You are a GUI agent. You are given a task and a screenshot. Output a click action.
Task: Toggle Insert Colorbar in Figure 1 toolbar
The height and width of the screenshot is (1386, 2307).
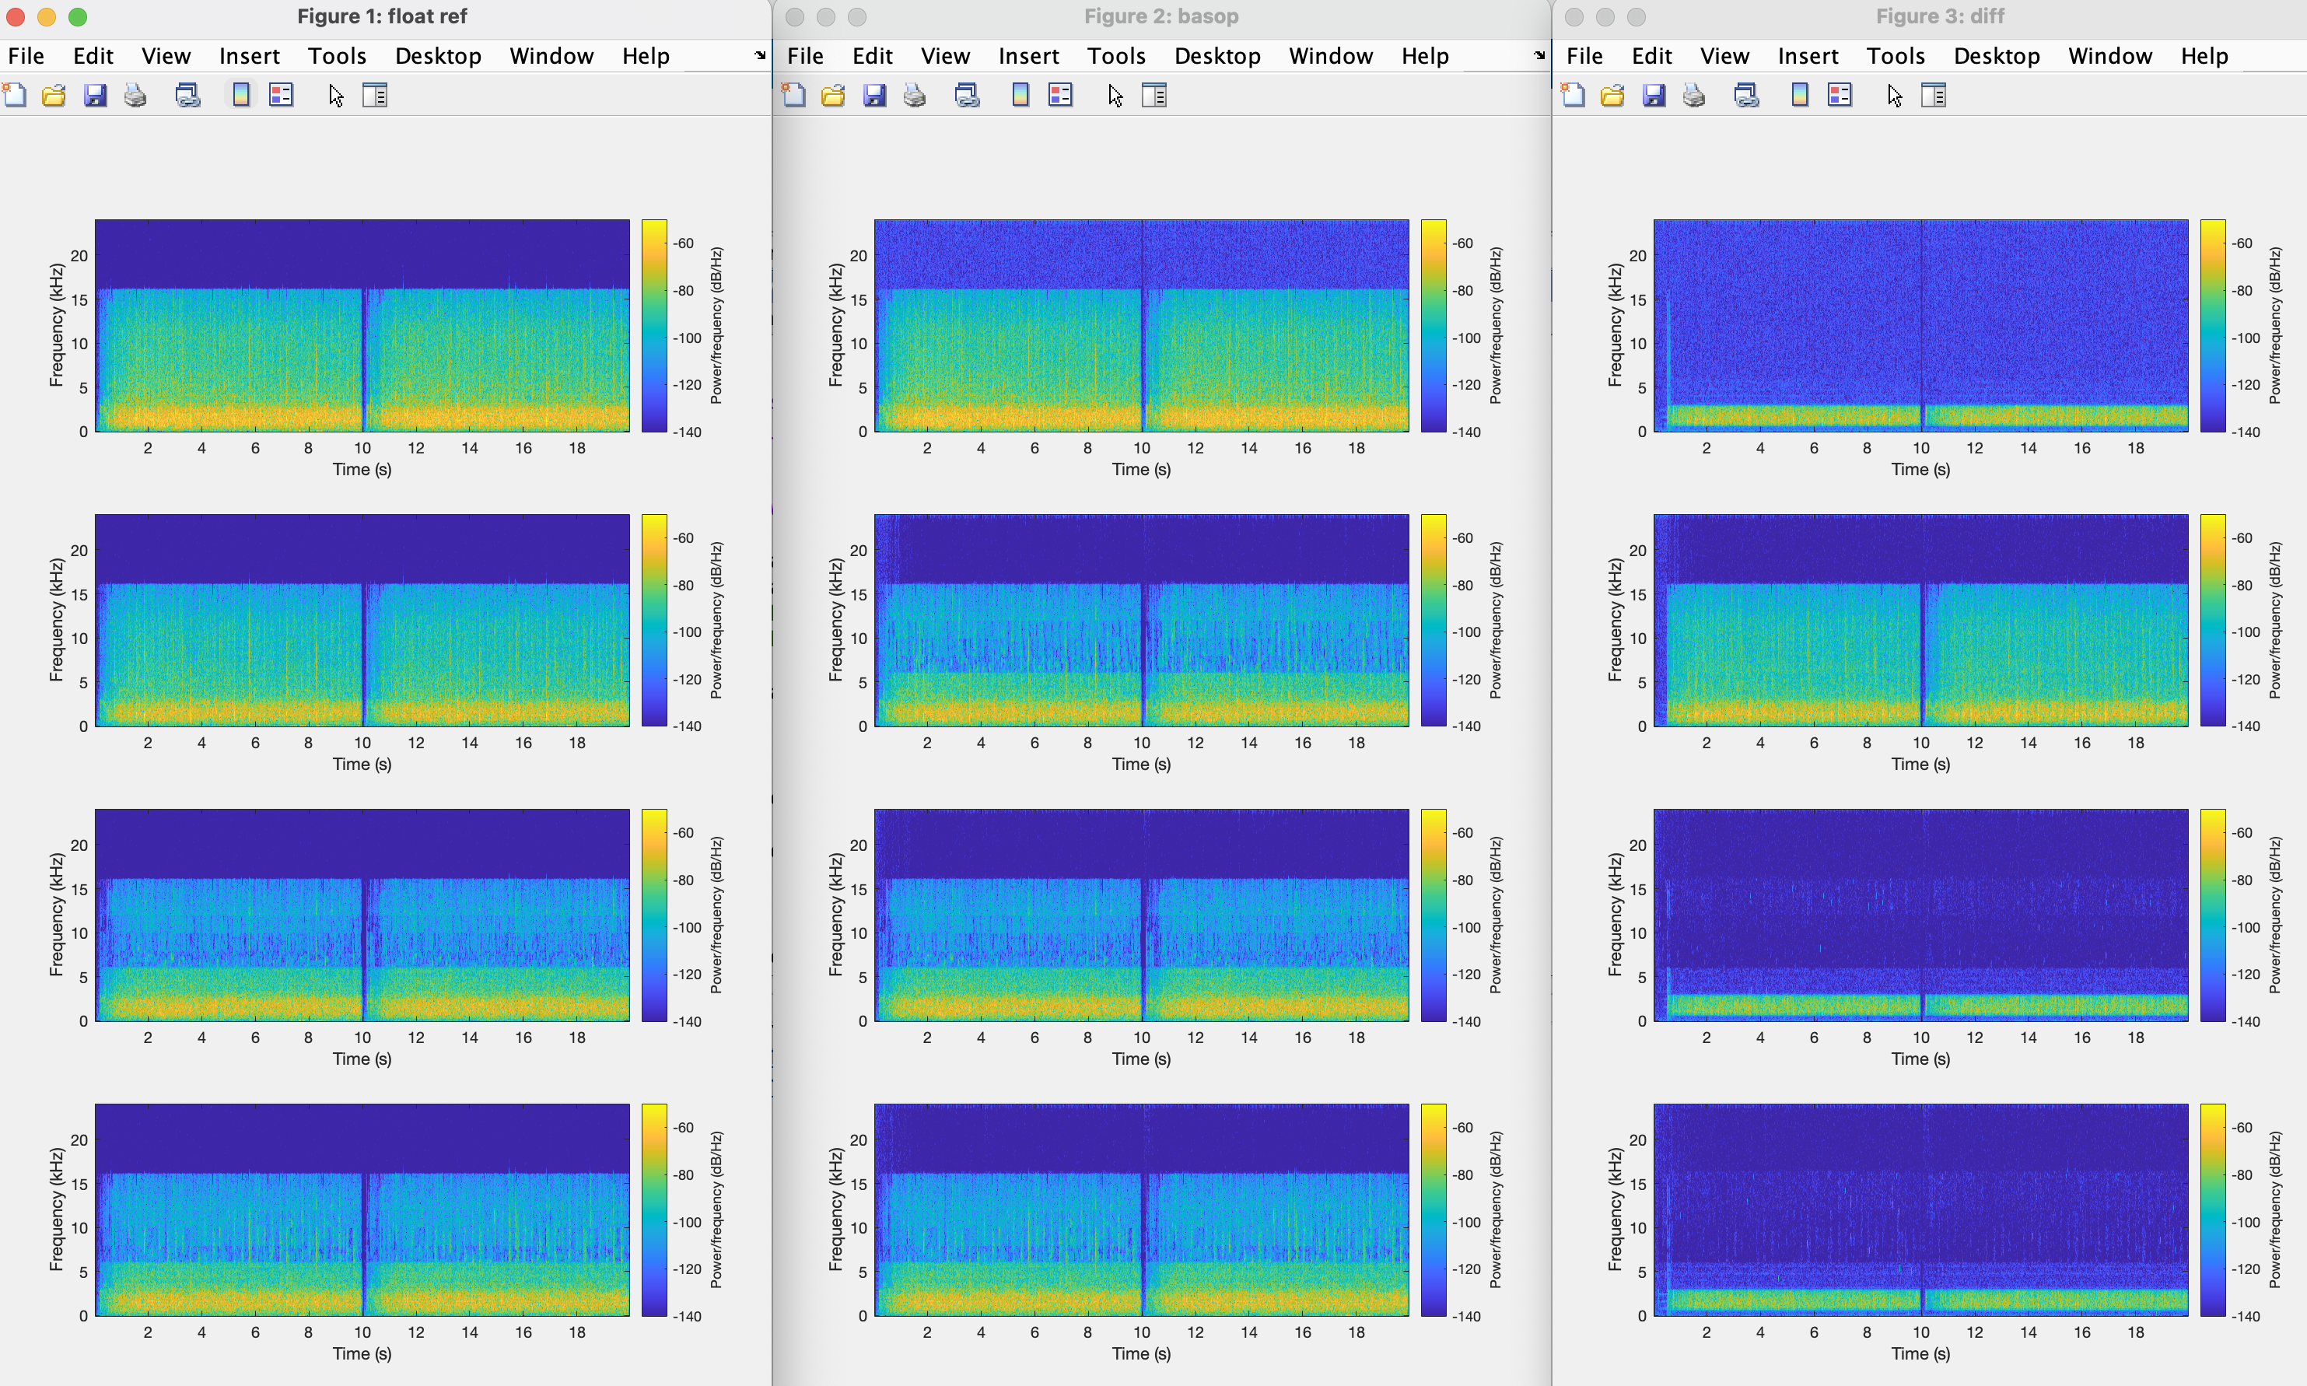coord(241,95)
